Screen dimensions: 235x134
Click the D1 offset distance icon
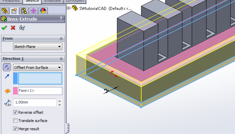click(7, 103)
